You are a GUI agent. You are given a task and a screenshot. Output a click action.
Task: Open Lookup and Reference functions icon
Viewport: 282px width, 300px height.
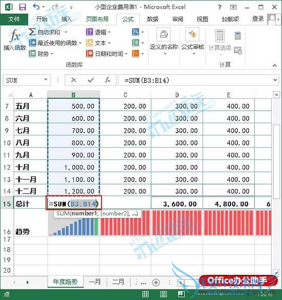coord(136,32)
